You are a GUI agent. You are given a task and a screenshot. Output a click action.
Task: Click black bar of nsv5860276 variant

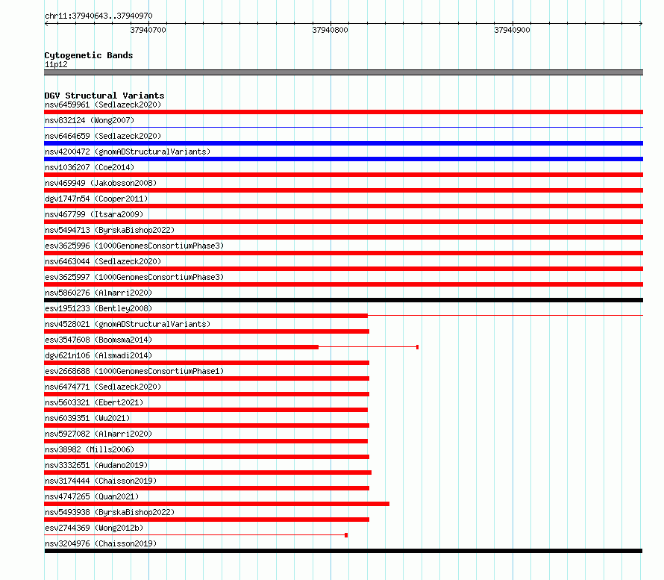coord(343,300)
